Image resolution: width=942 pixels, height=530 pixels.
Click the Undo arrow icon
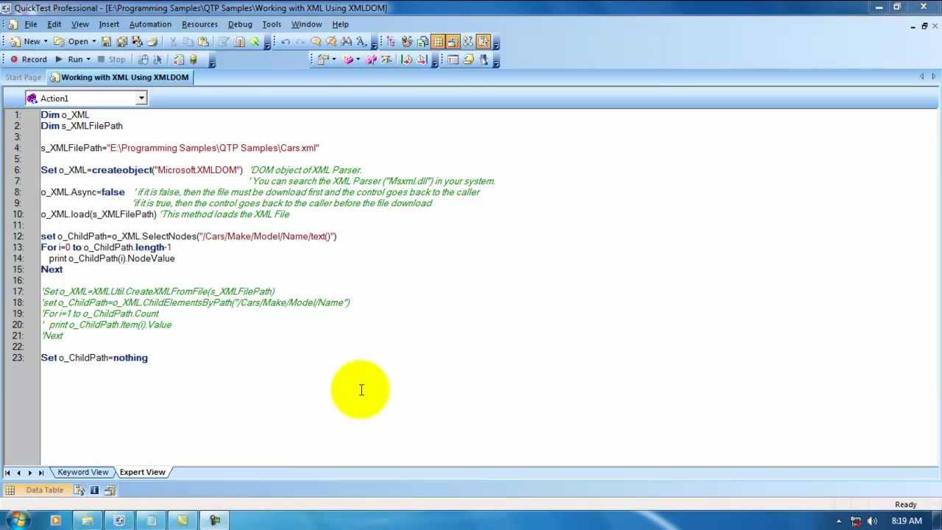(286, 42)
